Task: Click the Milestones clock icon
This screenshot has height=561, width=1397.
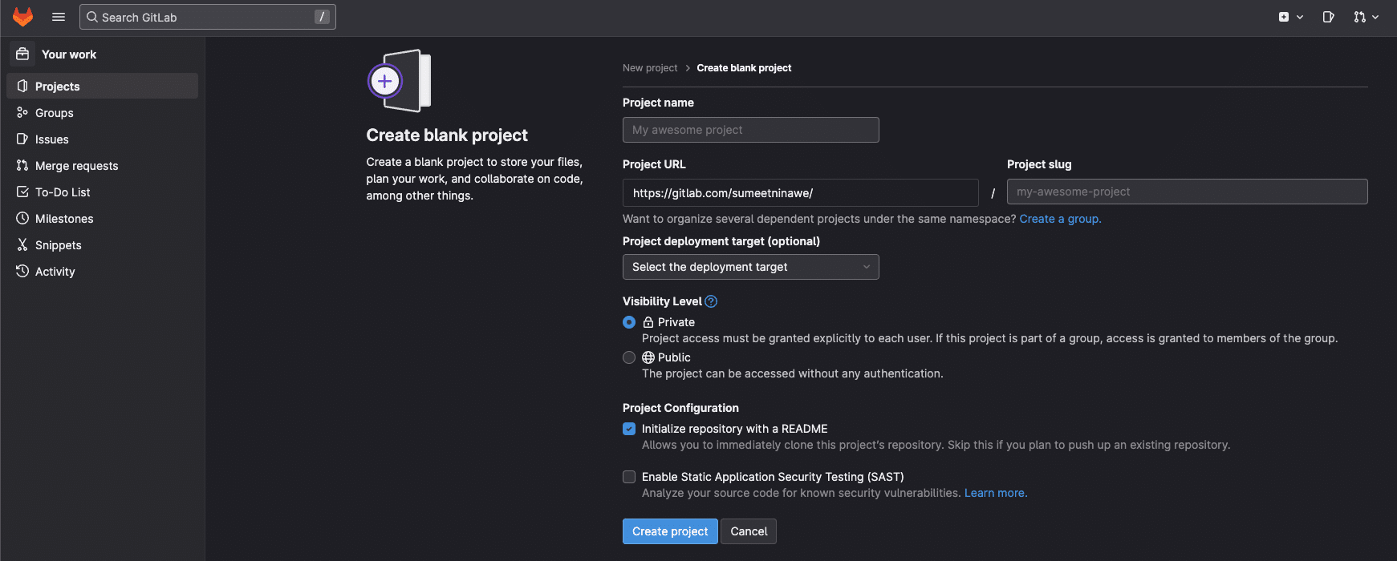Action: (x=22, y=218)
